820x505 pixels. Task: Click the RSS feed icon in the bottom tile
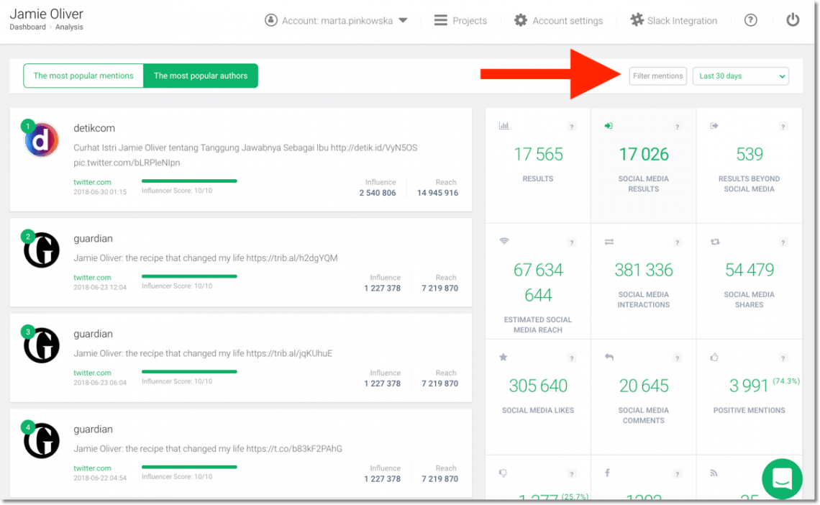tap(714, 473)
